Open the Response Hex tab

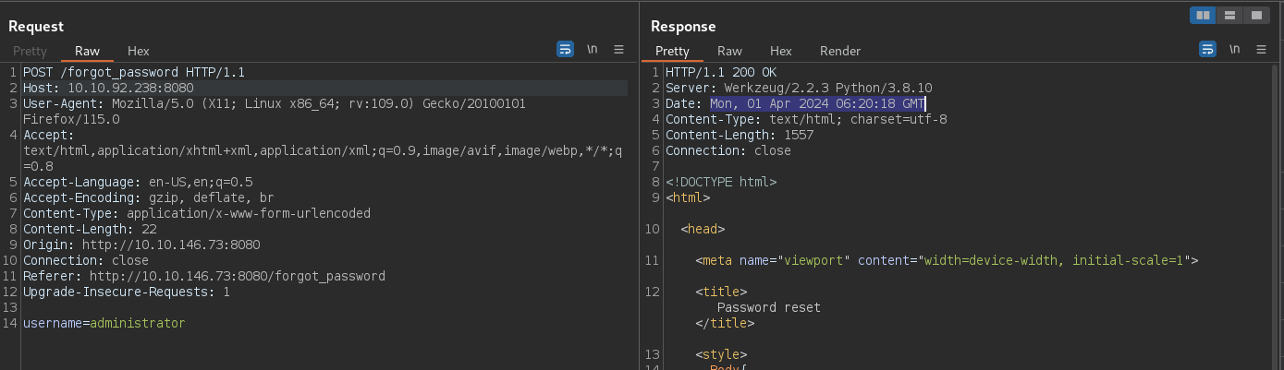[781, 51]
